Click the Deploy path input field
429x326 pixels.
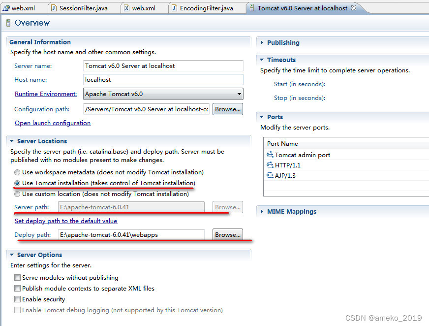coord(131,235)
